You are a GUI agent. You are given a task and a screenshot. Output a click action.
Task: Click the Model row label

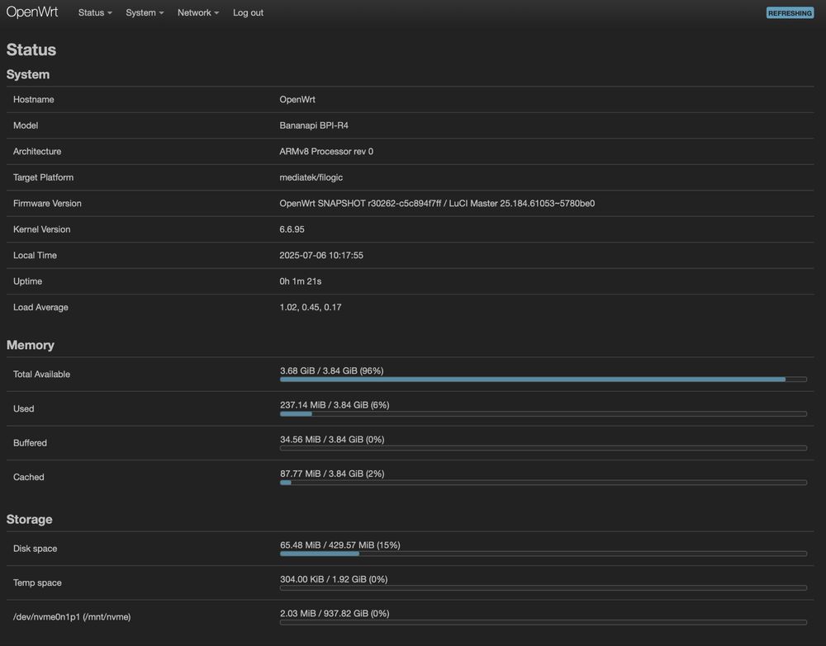(x=26, y=125)
